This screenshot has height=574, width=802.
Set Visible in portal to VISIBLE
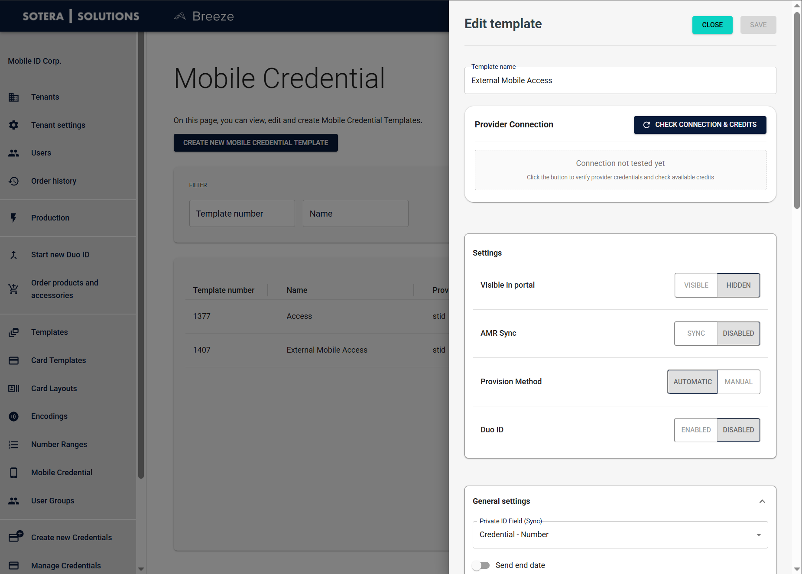point(696,285)
